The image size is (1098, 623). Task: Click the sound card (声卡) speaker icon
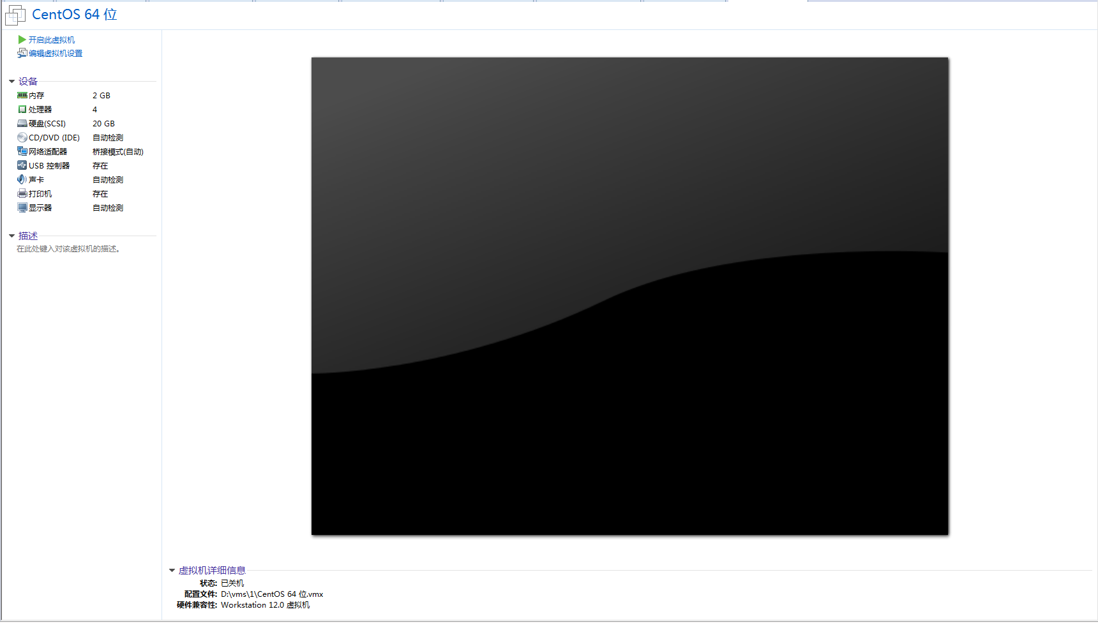pos(22,179)
